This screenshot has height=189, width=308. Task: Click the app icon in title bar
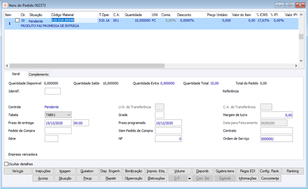click(x=5, y=5)
